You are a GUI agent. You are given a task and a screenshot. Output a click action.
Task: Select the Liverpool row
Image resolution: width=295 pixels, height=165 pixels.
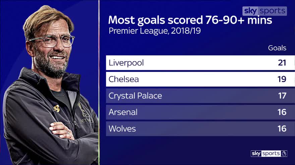196,63
